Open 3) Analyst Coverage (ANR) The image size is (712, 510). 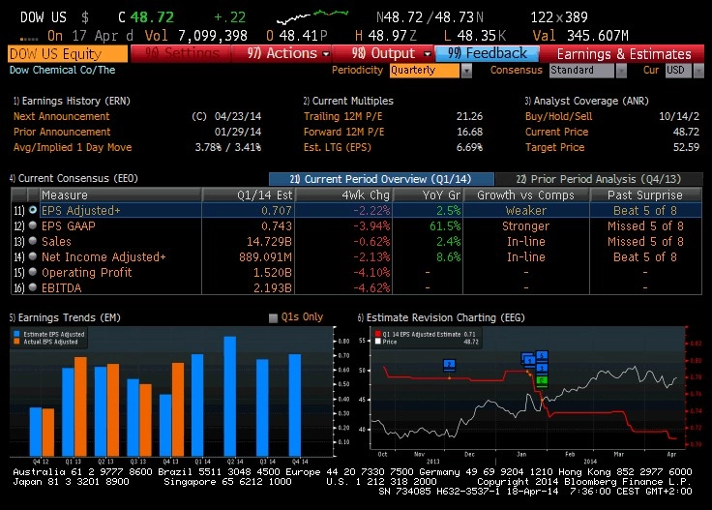pyautogui.click(x=586, y=101)
